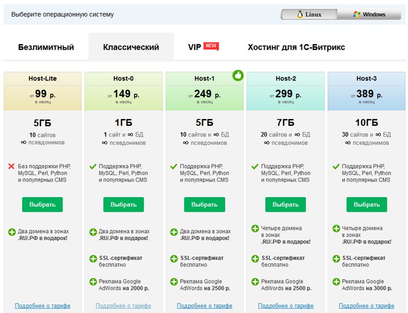The height and width of the screenshot is (313, 408).
Task: Switch to Хостинг для 1С-Битрикс tab
Action: click(x=296, y=47)
